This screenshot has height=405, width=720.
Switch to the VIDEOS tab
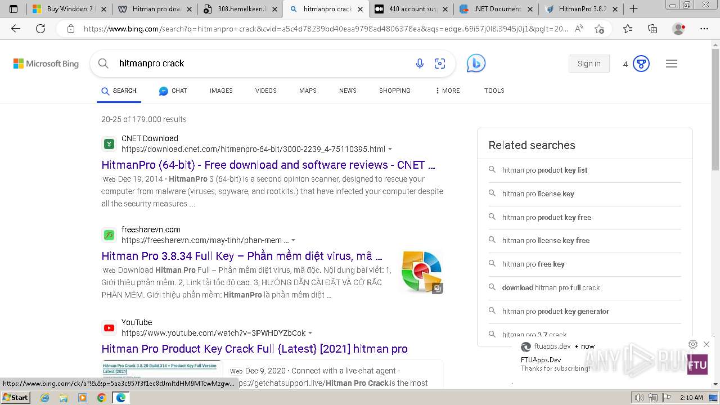266,91
